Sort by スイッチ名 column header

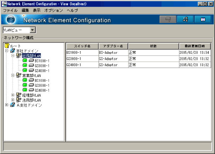tap(82, 46)
